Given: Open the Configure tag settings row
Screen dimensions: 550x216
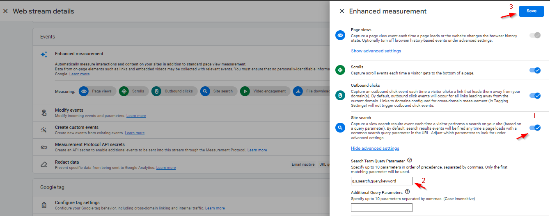Looking at the screenshot, I should [x=181, y=205].
